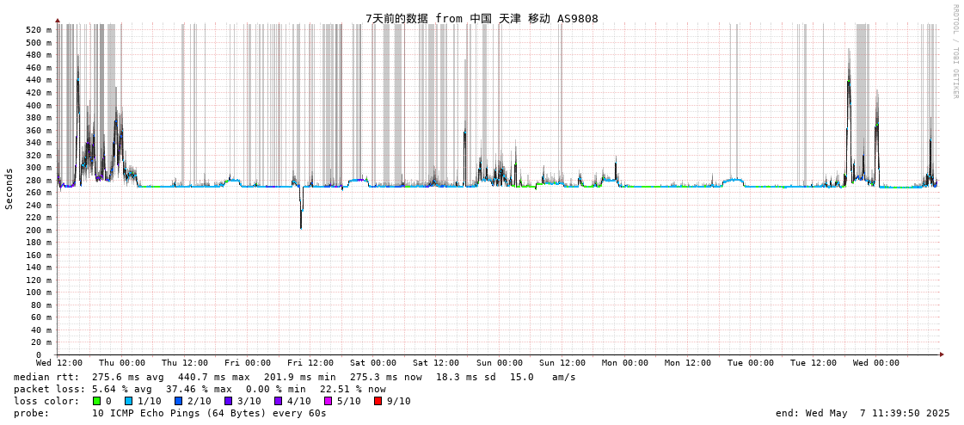This screenshot has width=964, height=425.
Task: Click the "Sun 12:00" x-axis label
Action: (562, 363)
